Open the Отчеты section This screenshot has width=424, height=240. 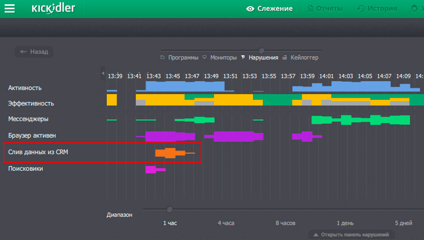pyautogui.click(x=329, y=9)
